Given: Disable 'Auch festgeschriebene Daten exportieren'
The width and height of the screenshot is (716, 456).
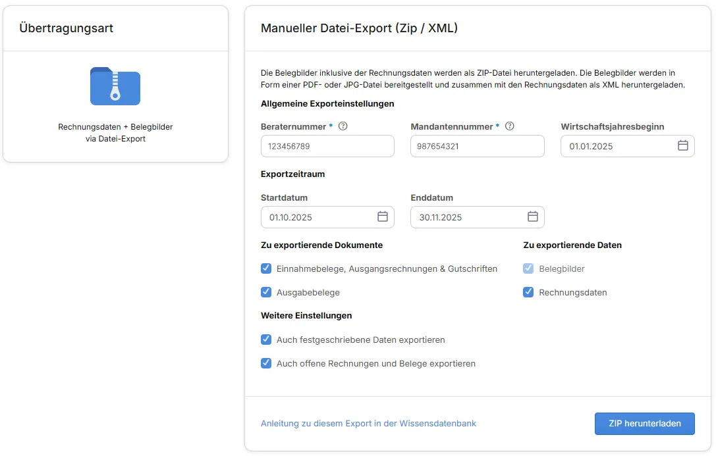Looking at the screenshot, I should (x=266, y=340).
